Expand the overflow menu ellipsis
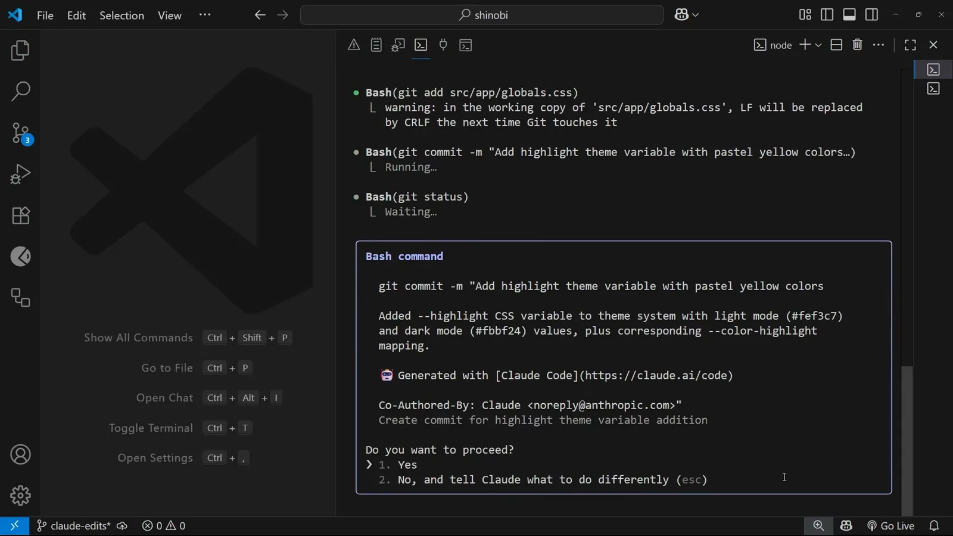The width and height of the screenshot is (953, 536). pyautogui.click(x=205, y=15)
